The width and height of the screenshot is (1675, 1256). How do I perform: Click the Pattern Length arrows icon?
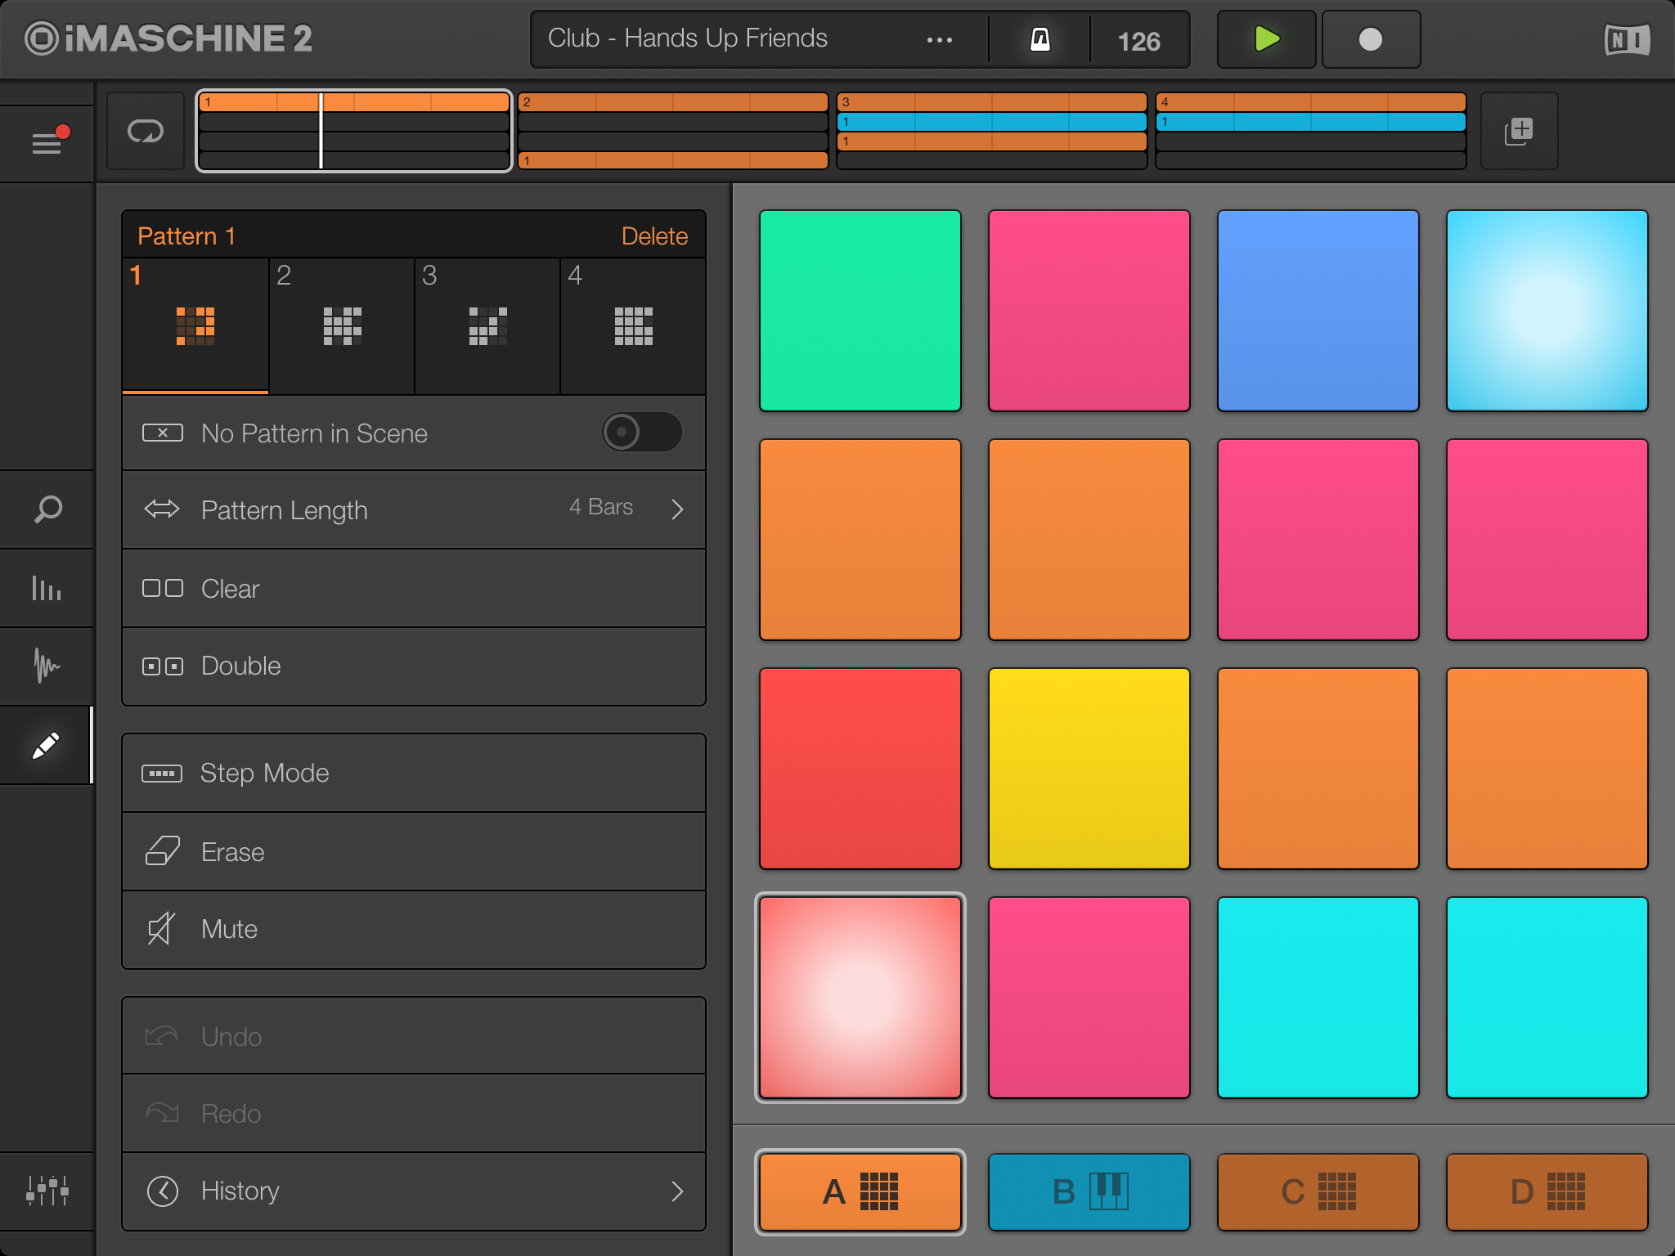click(162, 509)
